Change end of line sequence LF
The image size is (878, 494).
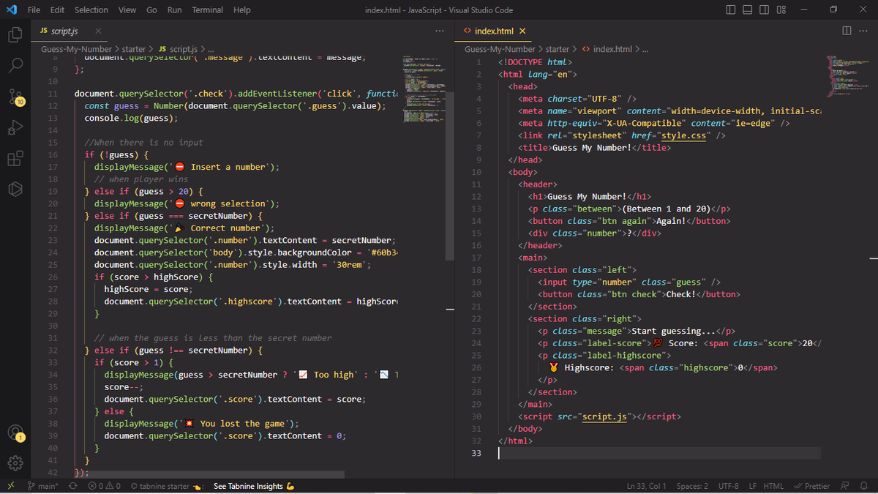(x=753, y=486)
